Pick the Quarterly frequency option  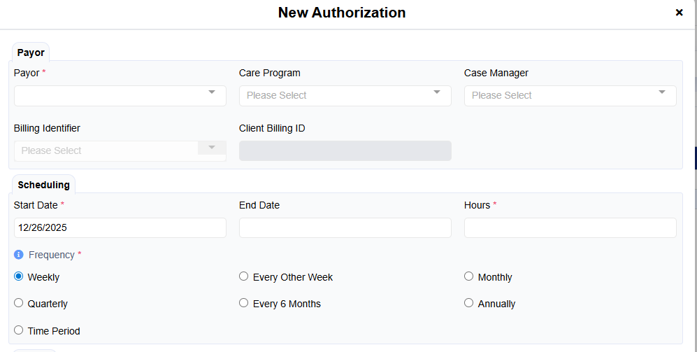(x=19, y=303)
